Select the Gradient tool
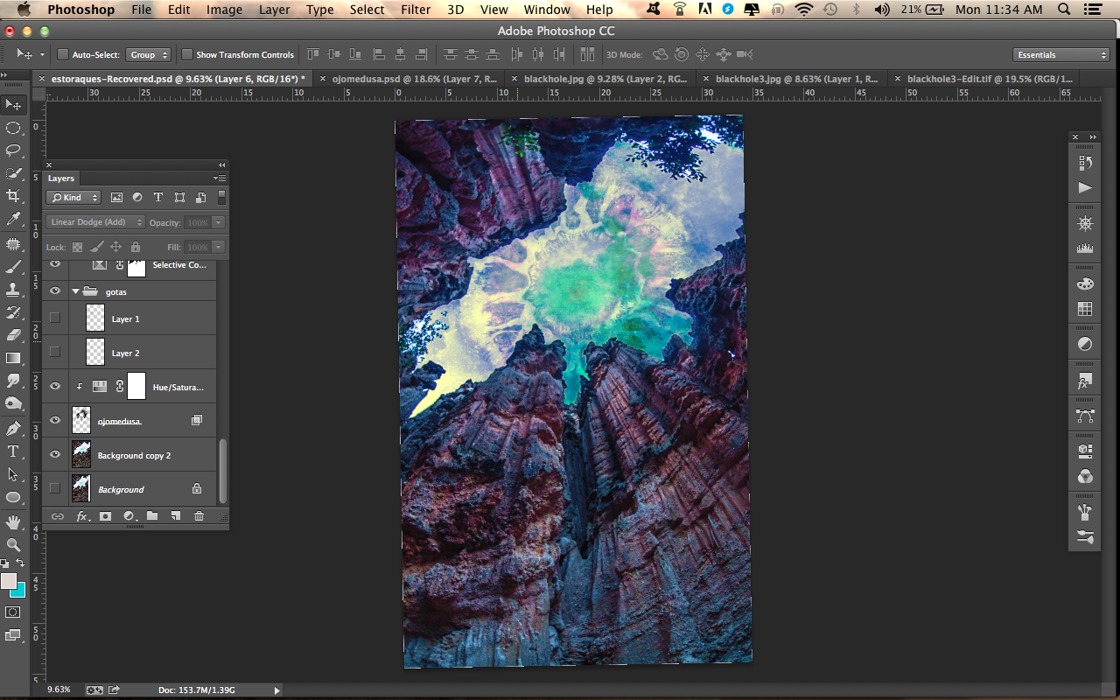1120x700 pixels. pyautogui.click(x=14, y=358)
